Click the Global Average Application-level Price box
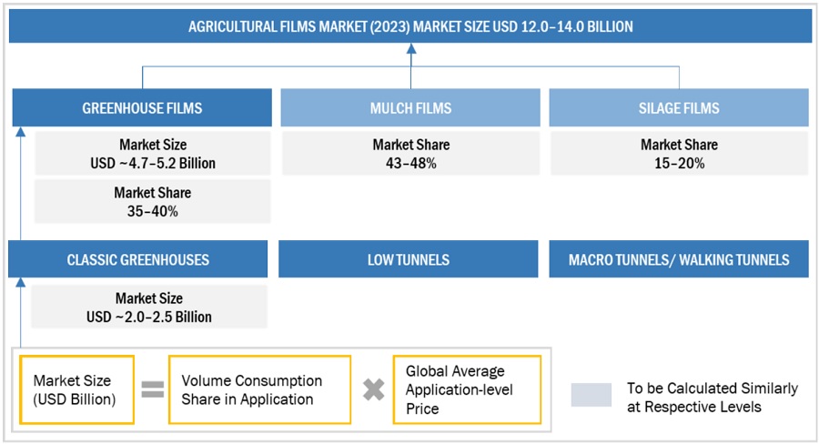819x444 pixels. [x=467, y=389]
